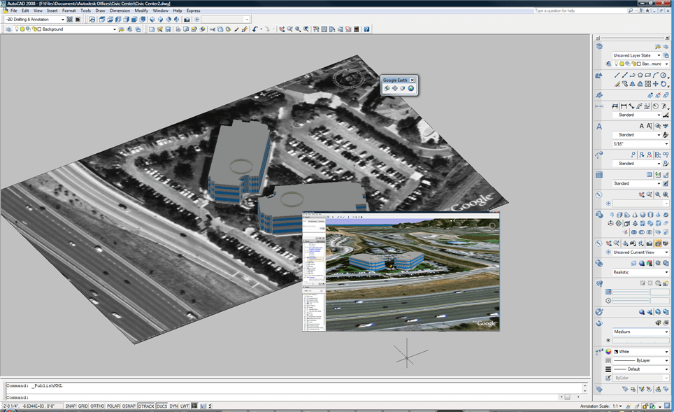Open the Dimension menu
The width and height of the screenshot is (674, 412).
120,10
